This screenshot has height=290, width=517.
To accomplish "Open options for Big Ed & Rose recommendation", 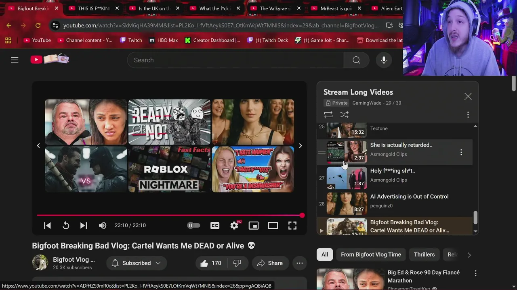I will coord(475,273).
